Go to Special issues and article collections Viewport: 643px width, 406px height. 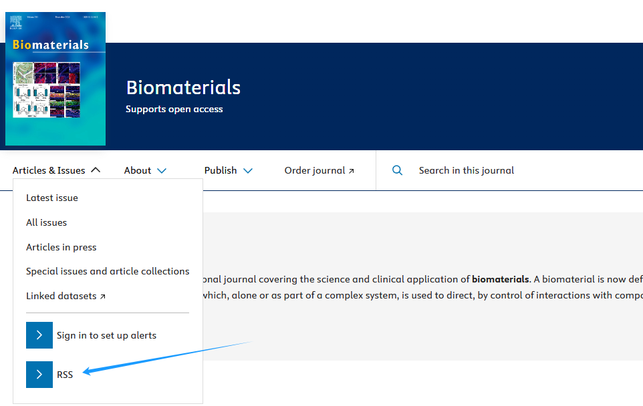point(108,271)
